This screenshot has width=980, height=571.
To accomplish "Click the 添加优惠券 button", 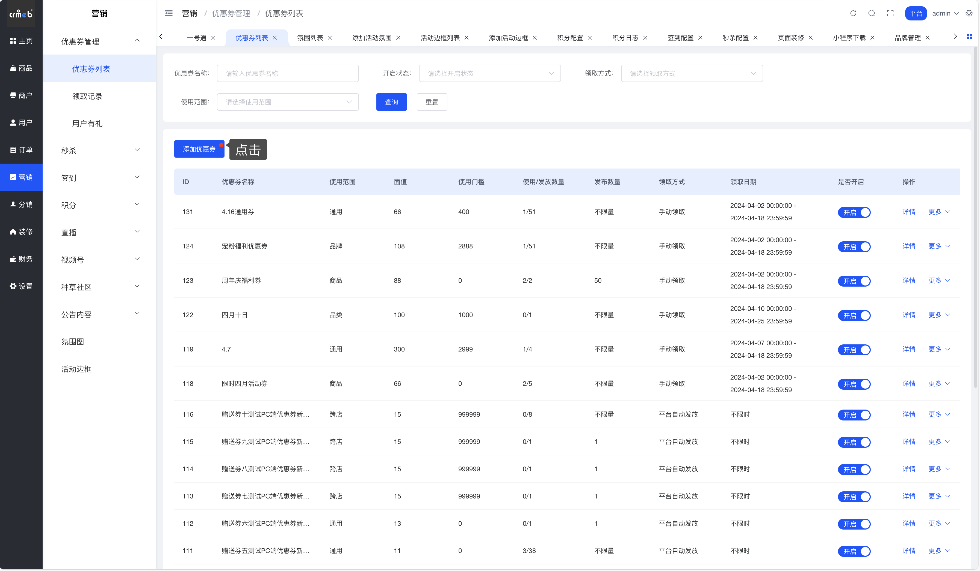I will [x=199, y=149].
